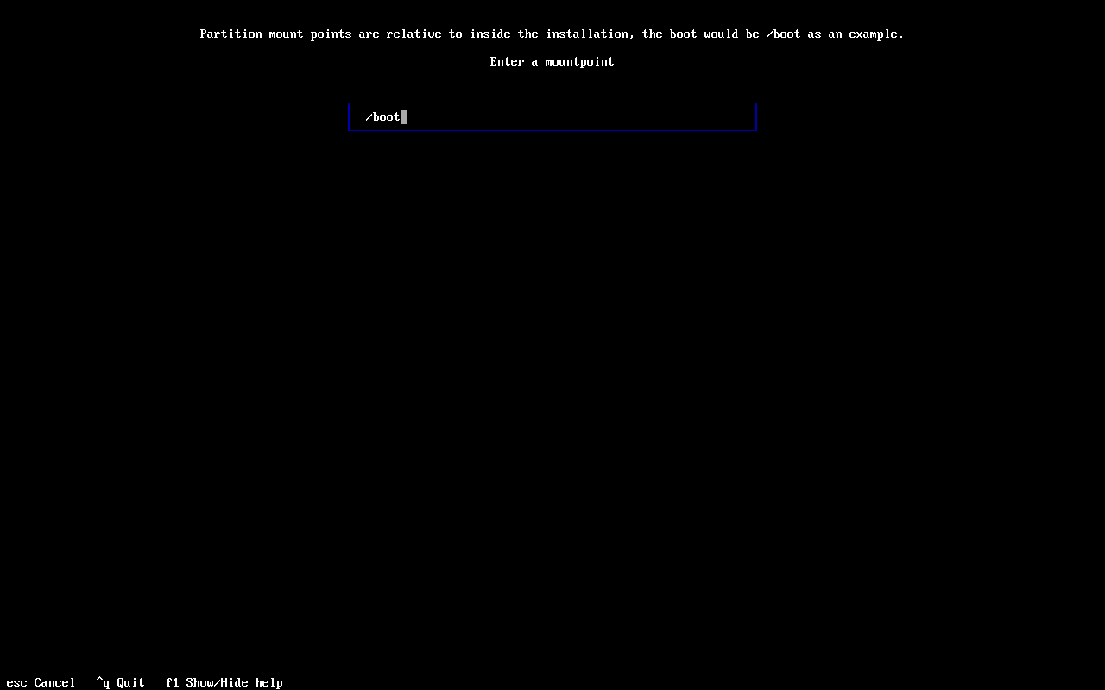Click the word 'mountpoint' in the prompt
The height and width of the screenshot is (690, 1105).
click(x=579, y=61)
